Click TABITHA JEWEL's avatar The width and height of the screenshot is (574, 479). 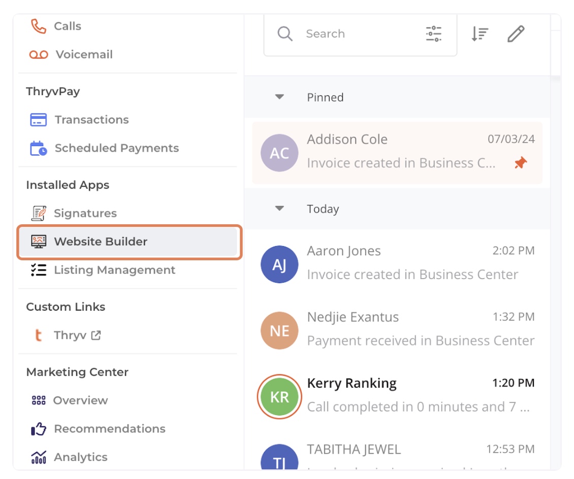coord(279,457)
